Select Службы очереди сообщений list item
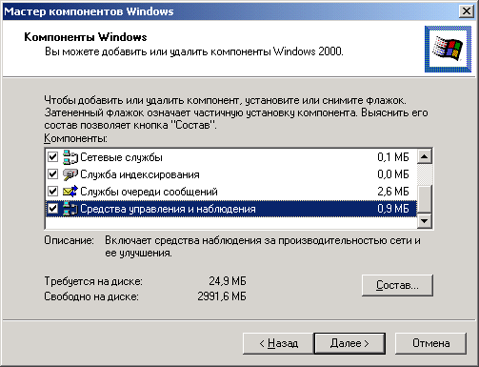The width and height of the screenshot is (479, 367). click(x=231, y=192)
